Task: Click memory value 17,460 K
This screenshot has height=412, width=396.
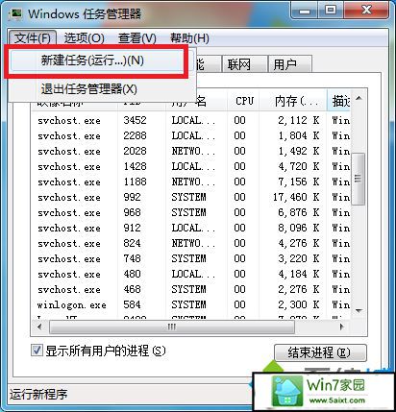Action: pyautogui.click(x=296, y=197)
